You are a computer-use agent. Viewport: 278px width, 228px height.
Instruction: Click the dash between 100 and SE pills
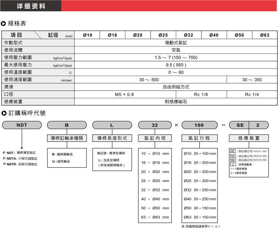click(223, 125)
